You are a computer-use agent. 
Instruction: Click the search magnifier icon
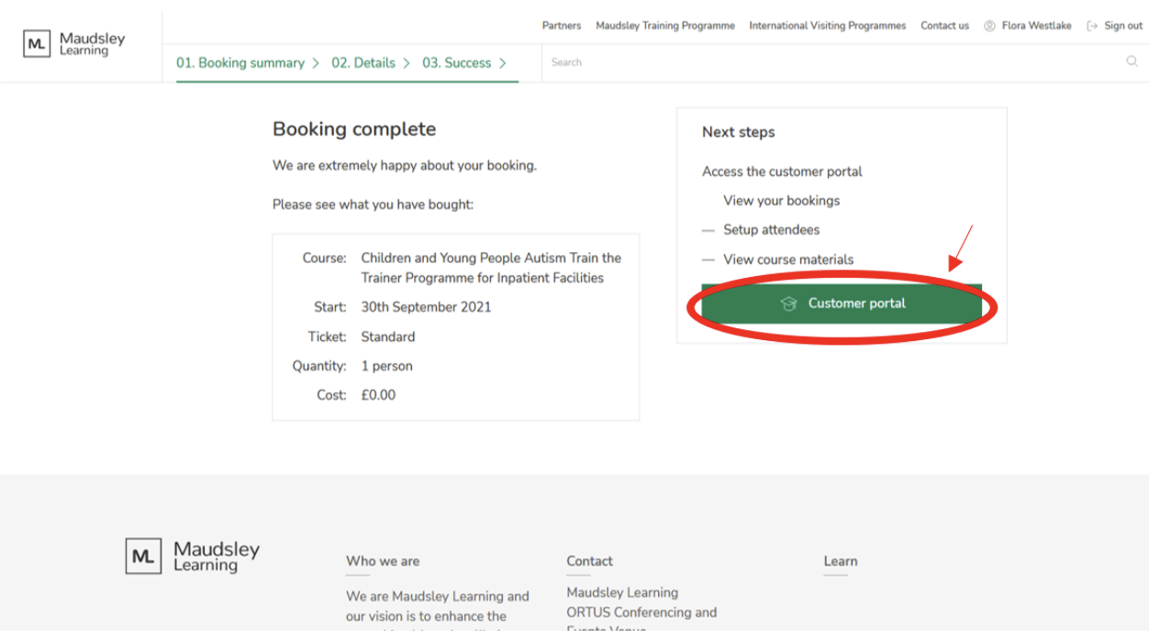[1132, 62]
